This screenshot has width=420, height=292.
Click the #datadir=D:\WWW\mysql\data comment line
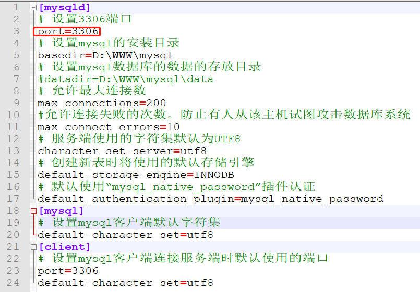(x=126, y=79)
